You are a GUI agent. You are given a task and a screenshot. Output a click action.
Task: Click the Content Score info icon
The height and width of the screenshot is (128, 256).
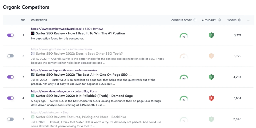(x=195, y=20)
